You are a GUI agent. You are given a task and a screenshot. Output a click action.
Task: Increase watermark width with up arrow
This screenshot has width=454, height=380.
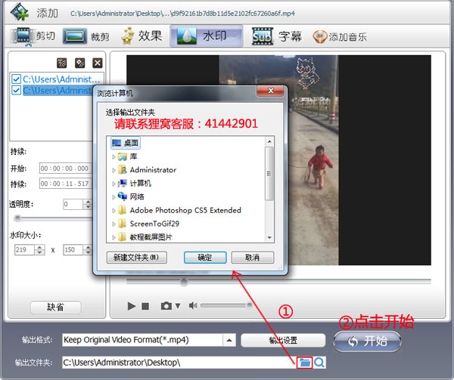tap(40, 247)
